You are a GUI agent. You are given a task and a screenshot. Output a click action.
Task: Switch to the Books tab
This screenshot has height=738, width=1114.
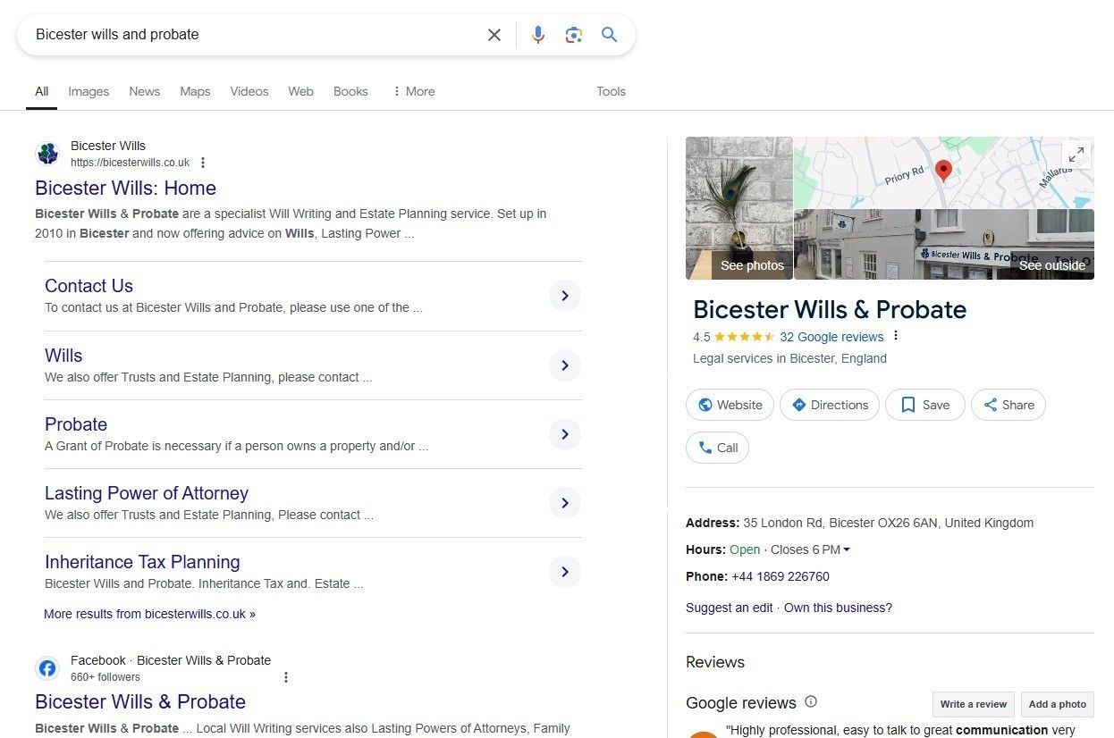coord(350,91)
